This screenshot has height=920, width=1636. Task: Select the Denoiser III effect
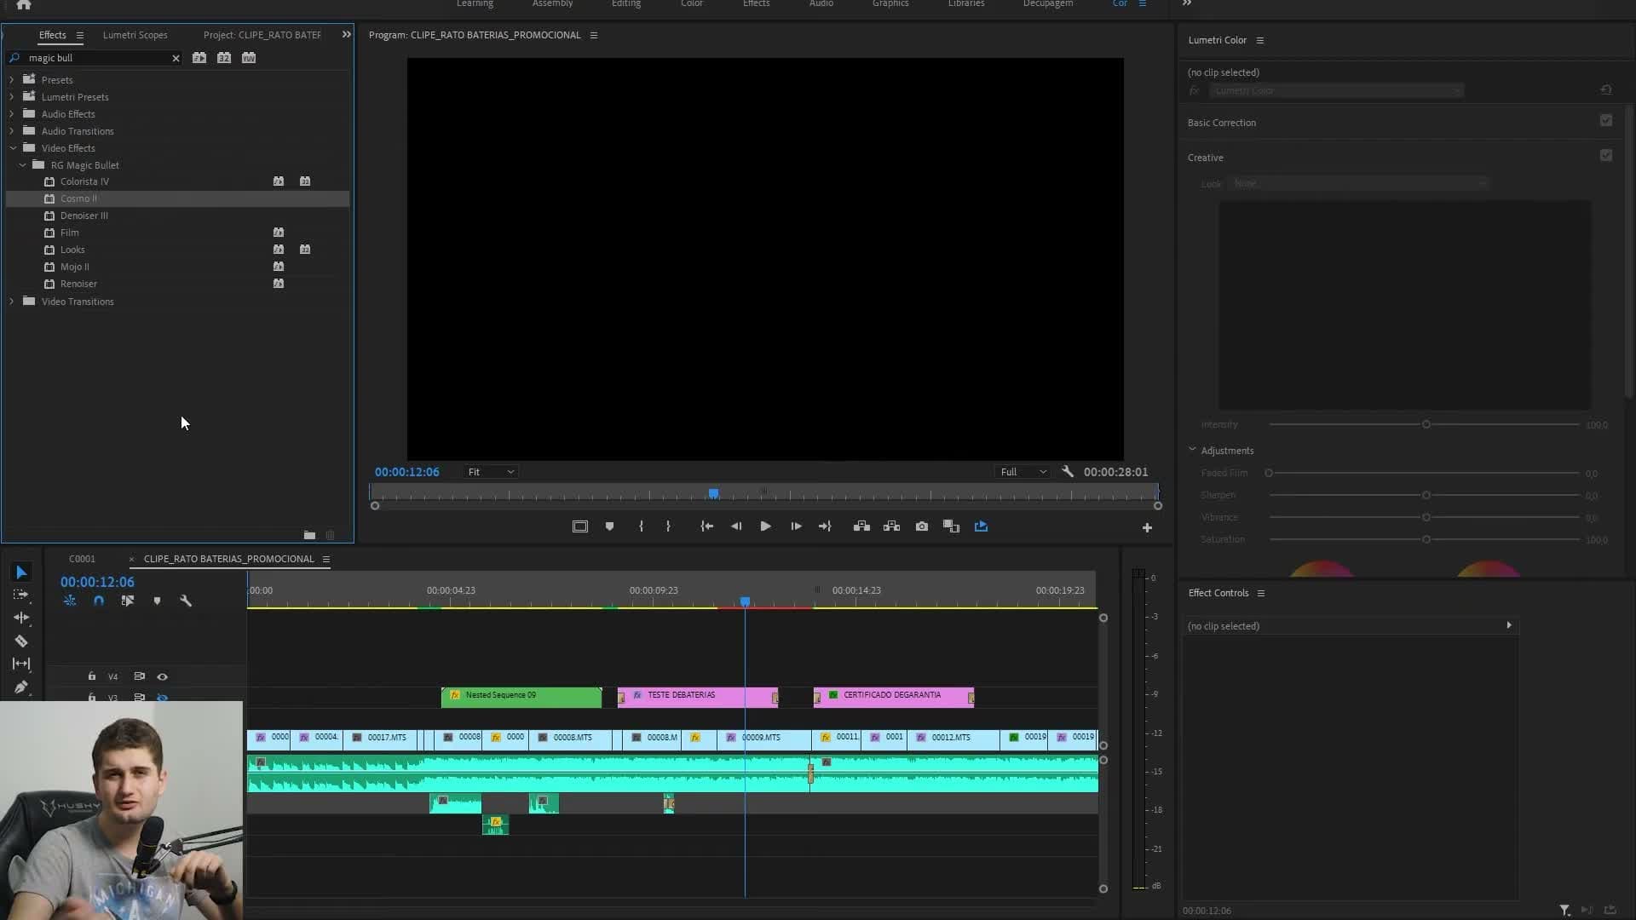pyautogui.click(x=84, y=216)
